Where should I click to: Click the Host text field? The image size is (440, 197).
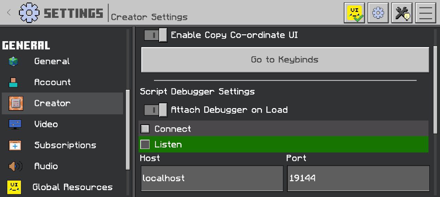click(212, 178)
